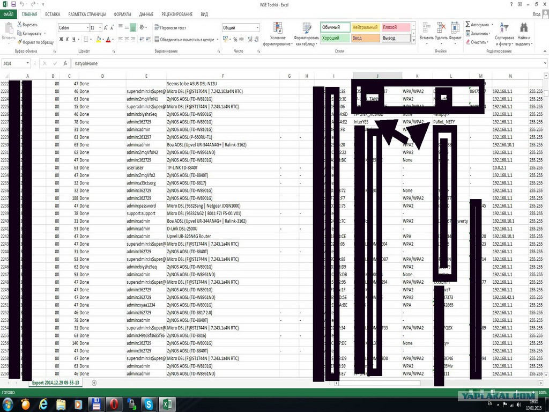Decrease cell indent
The height and width of the screenshot is (412, 549).
[x=142, y=39]
